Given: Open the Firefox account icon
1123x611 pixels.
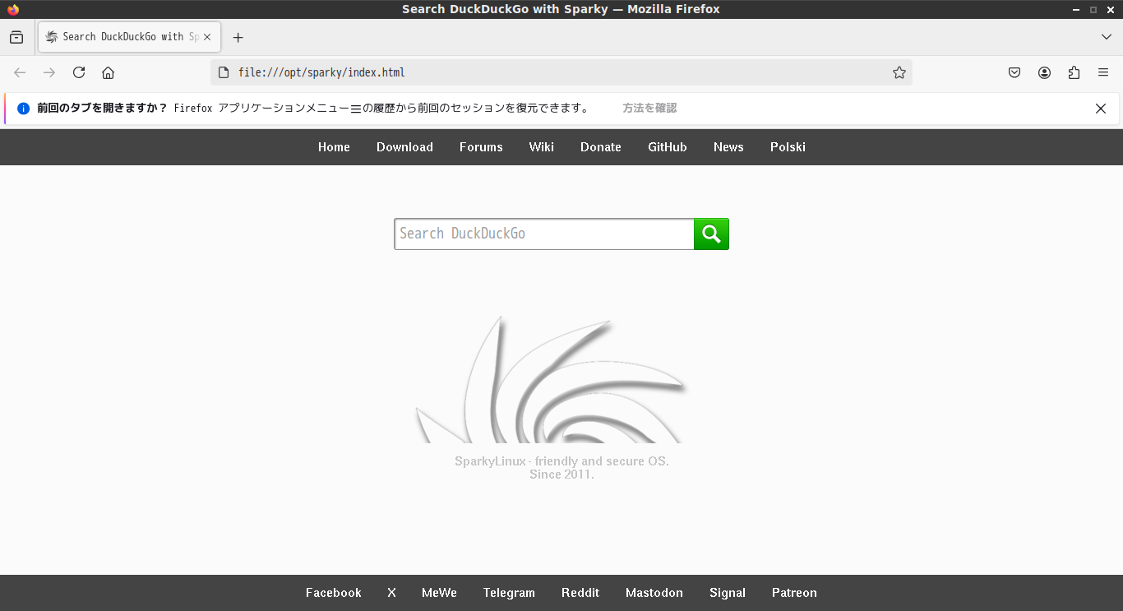Looking at the screenshot, I should (x=1044, y=72).
